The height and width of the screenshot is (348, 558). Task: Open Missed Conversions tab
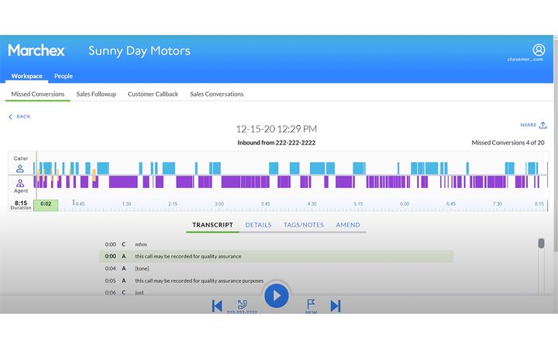pyautogui.click(x=38, y=94)
